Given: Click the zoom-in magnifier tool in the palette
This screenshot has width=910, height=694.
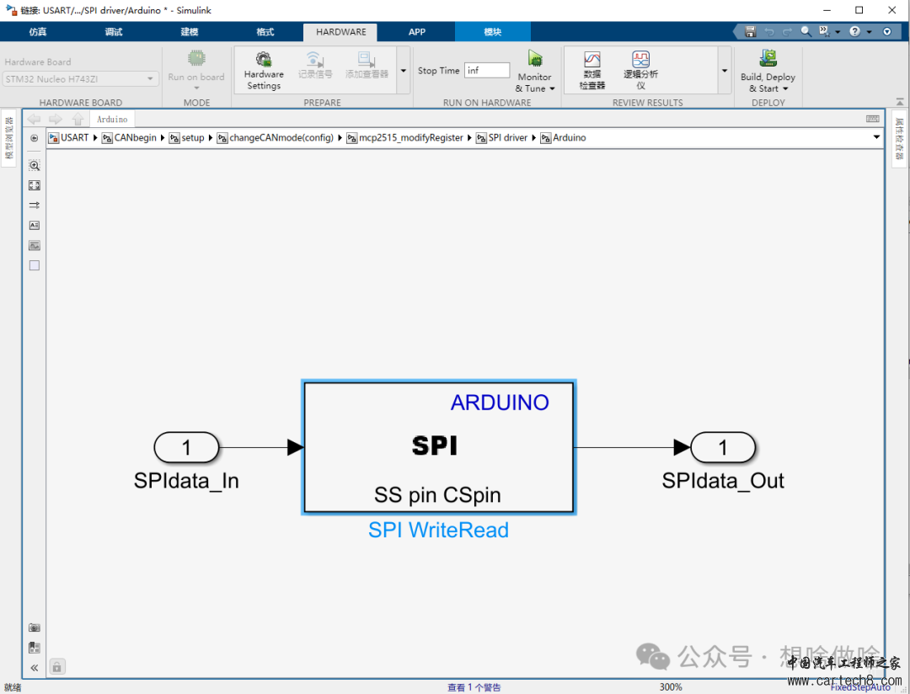Looking at the screenshot, I should pos(35,165).
